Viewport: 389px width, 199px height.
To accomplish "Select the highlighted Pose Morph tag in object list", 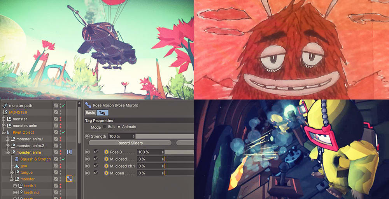I will (69, 178).
